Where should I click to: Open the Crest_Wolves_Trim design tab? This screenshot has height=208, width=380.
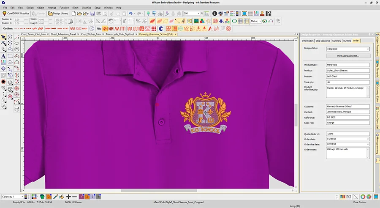click(x=91, y=34)
